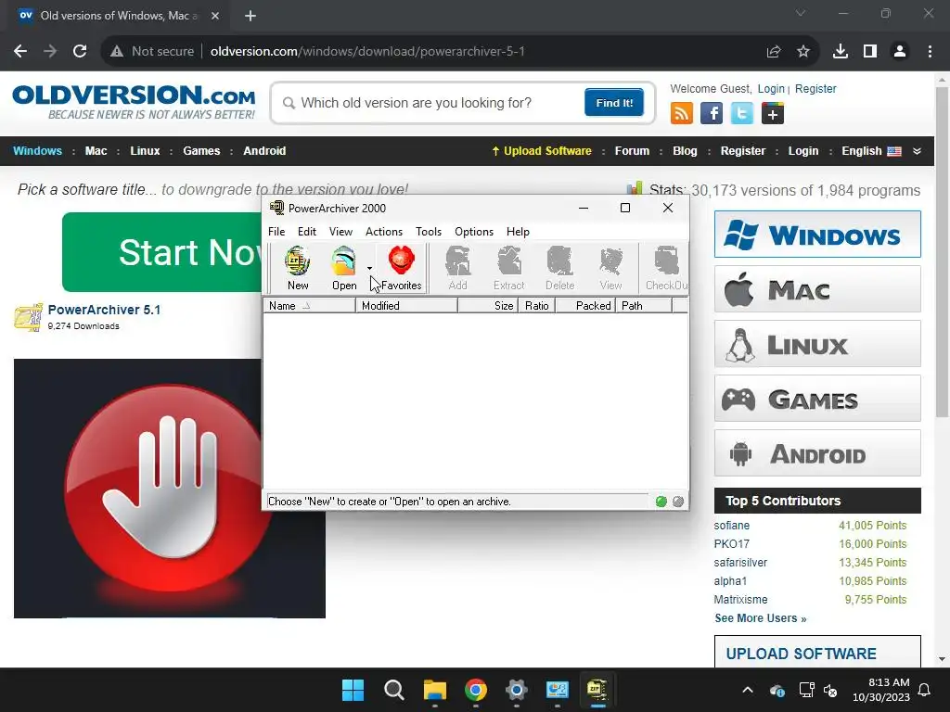Screen dimensions: 950x712
Task: Focus the old version search field
Action: [x=430, y=103]
